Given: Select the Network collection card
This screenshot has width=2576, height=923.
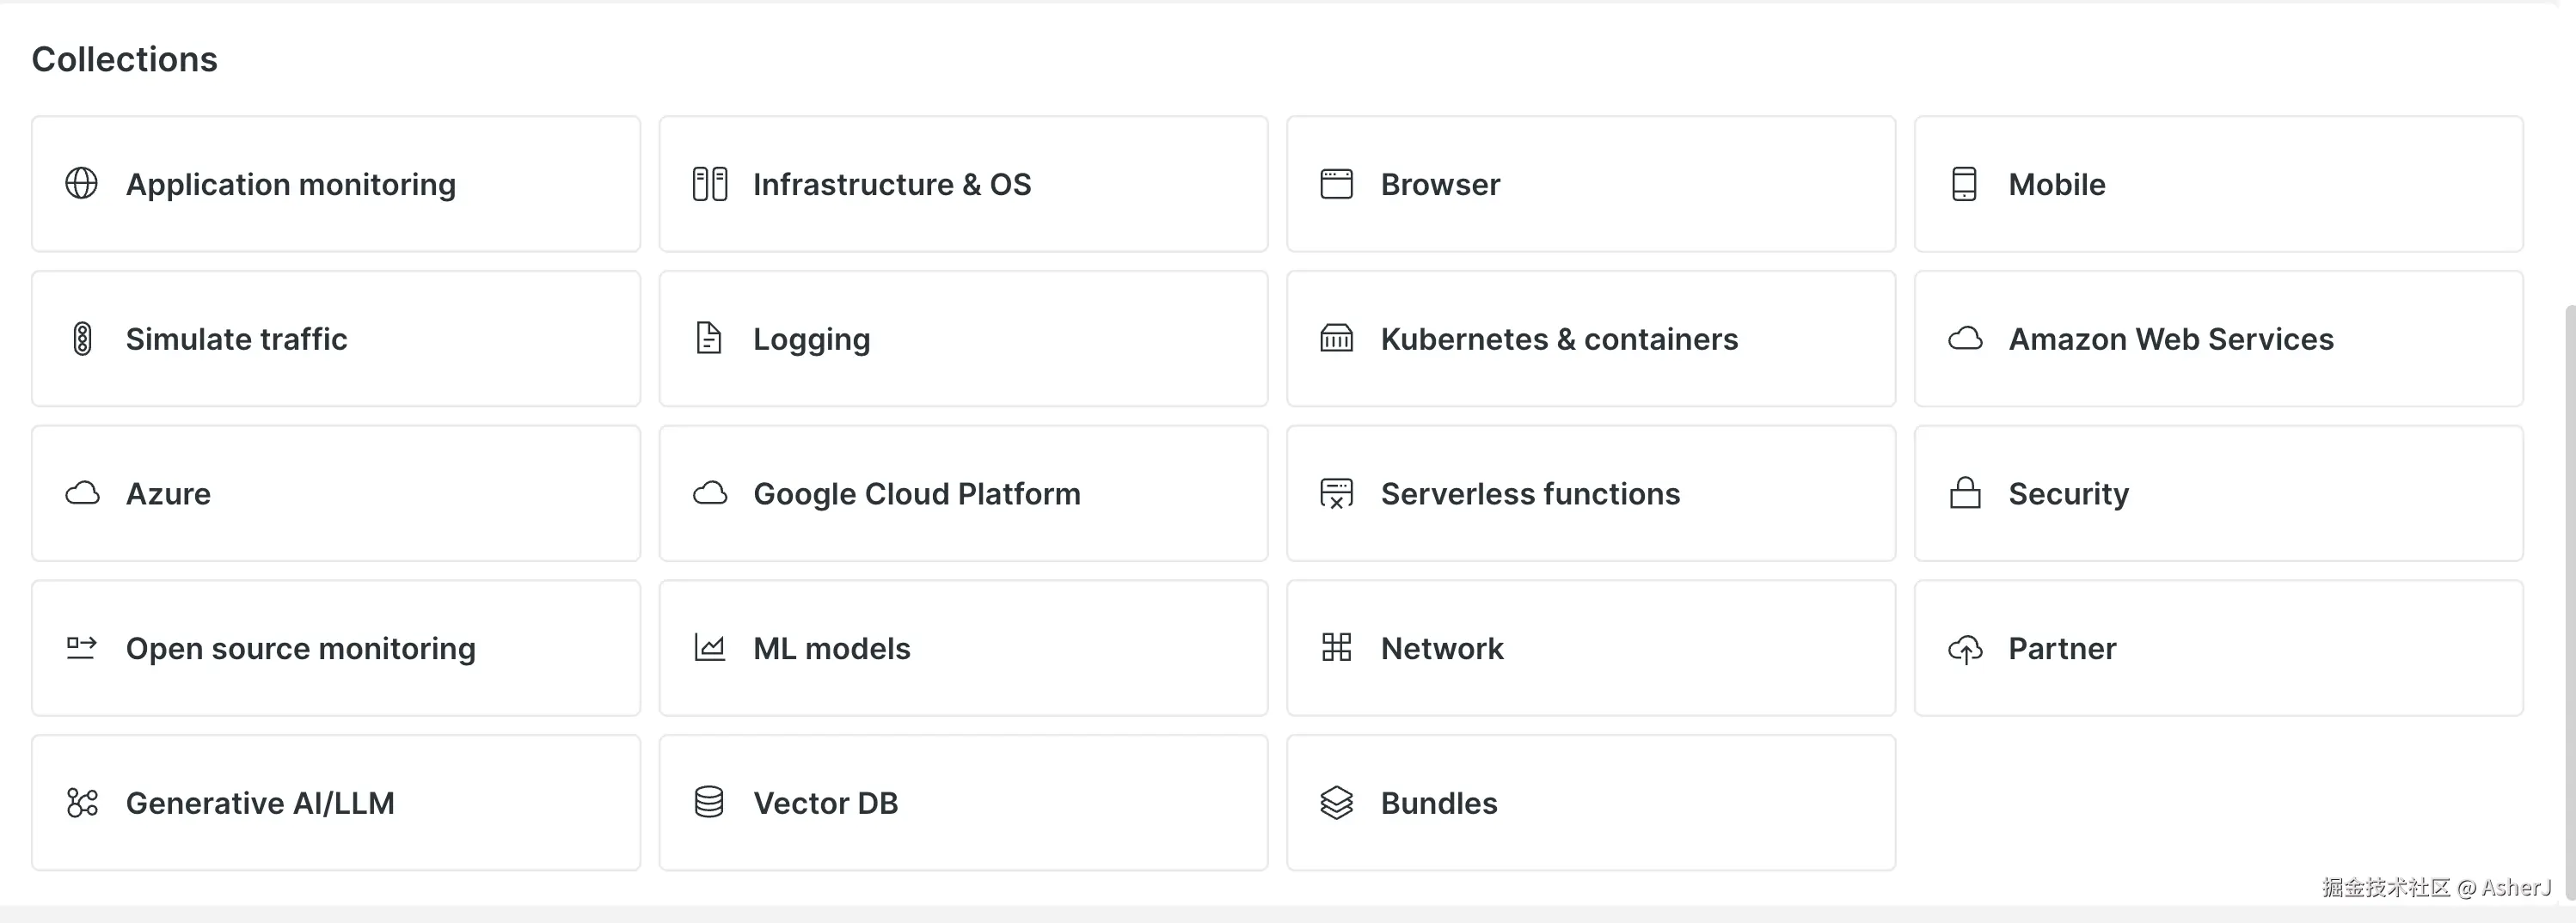Looking at the screenshot, I should 1590,648.
